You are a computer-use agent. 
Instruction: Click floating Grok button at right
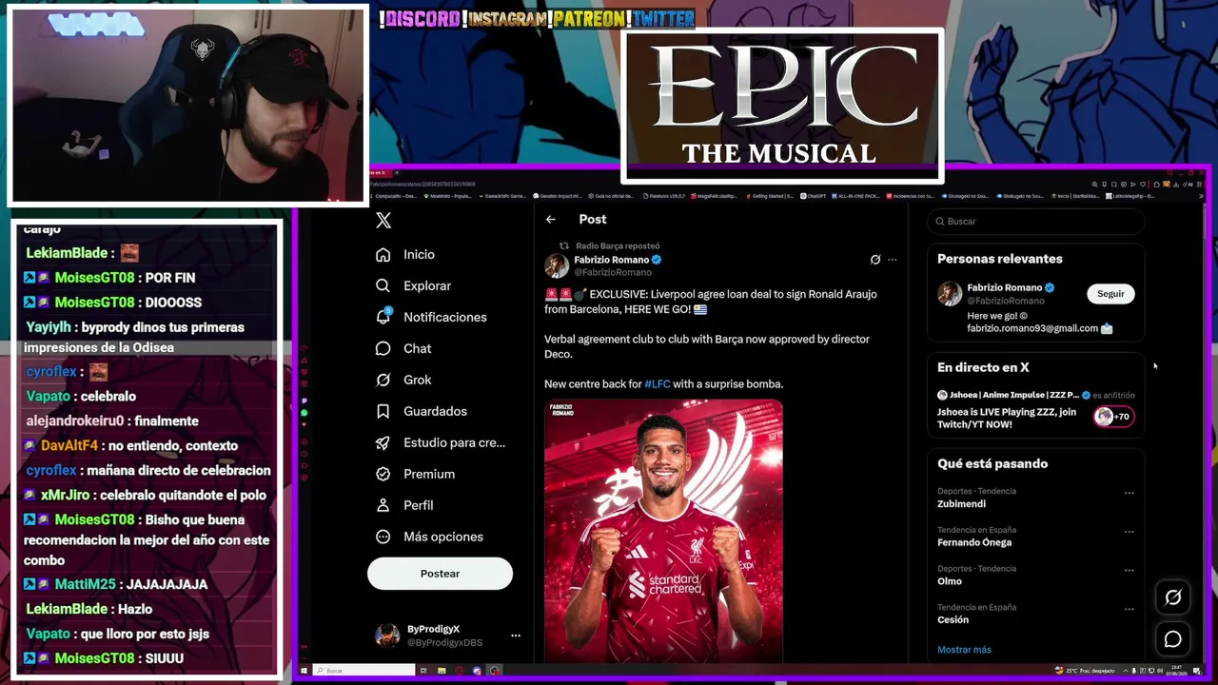tap(1173, 597)
